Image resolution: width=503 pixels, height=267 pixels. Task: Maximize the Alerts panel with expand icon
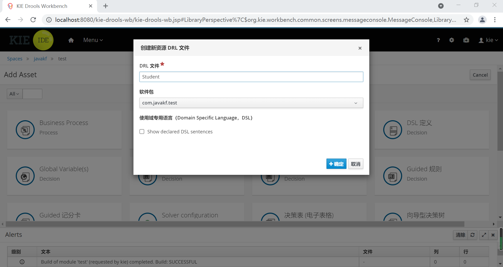click(x=484, y=235)
